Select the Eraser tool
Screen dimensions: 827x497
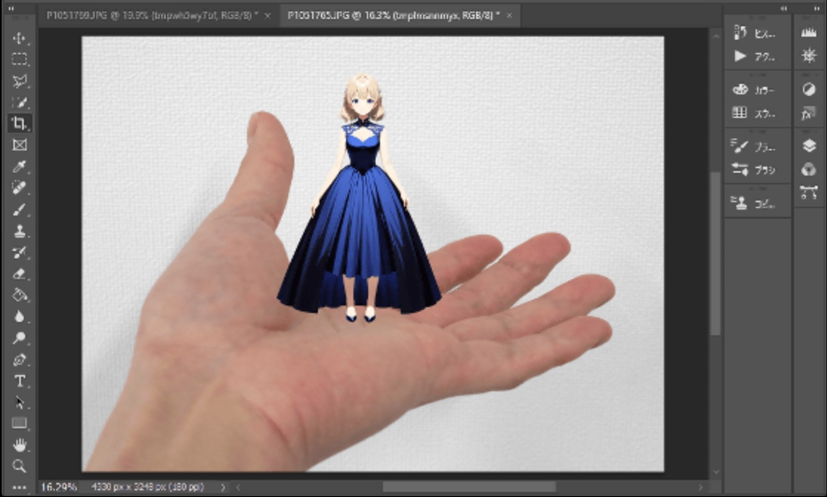pyautogui.click(x=19, y=274)
